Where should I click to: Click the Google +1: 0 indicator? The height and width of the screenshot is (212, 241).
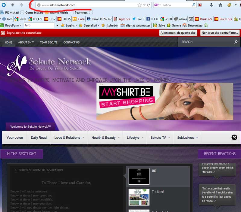(x=166, y=19)
